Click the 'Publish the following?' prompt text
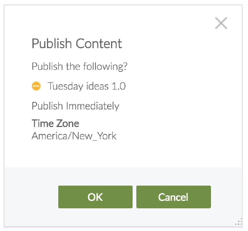This screenshot has width=248, height=231. pyautogui.click(x=80, y=66)
